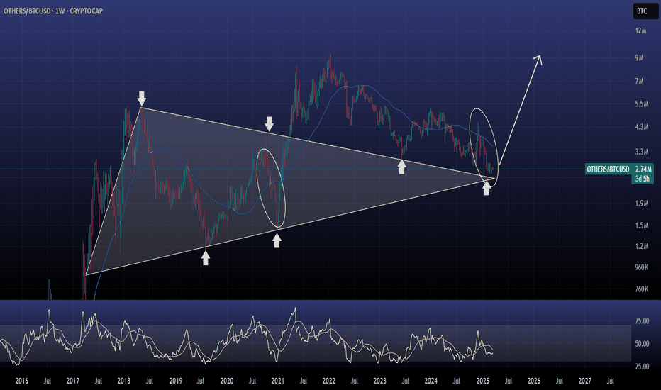Viewport: 661px width, 390px height.
Task: Click the 5.5M price axis label
Action: (x=642, y=104)
